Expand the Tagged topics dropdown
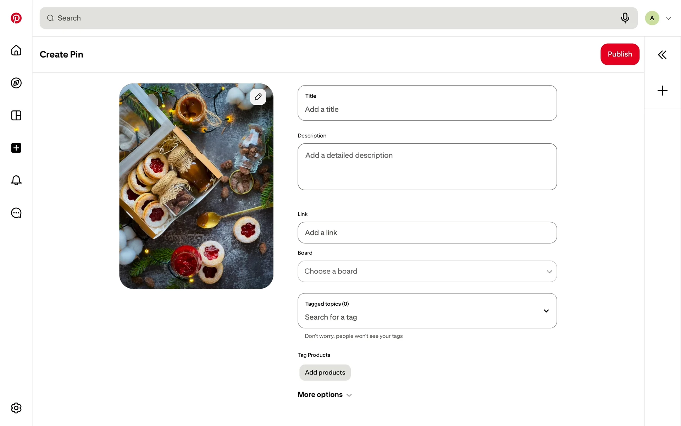The width and height of the screenshot is (681, 426). click(546, 311)
